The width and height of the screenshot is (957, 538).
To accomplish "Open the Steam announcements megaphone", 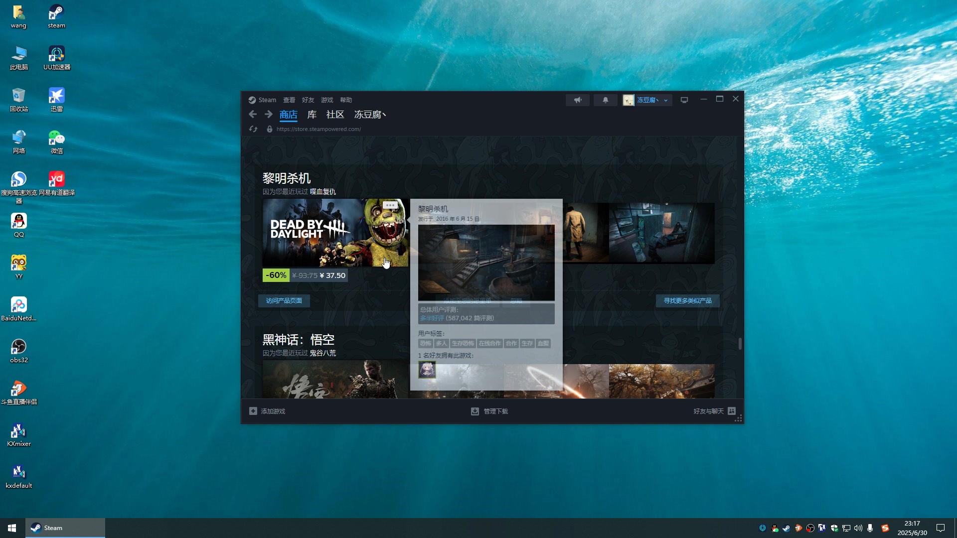I will click(x=578, y=100).
